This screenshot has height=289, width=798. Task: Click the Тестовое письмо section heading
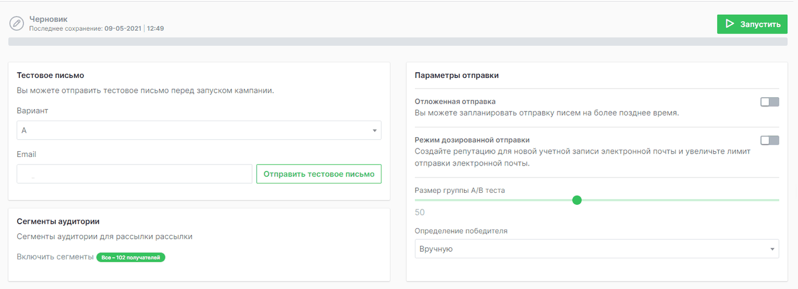coord(51,75)
